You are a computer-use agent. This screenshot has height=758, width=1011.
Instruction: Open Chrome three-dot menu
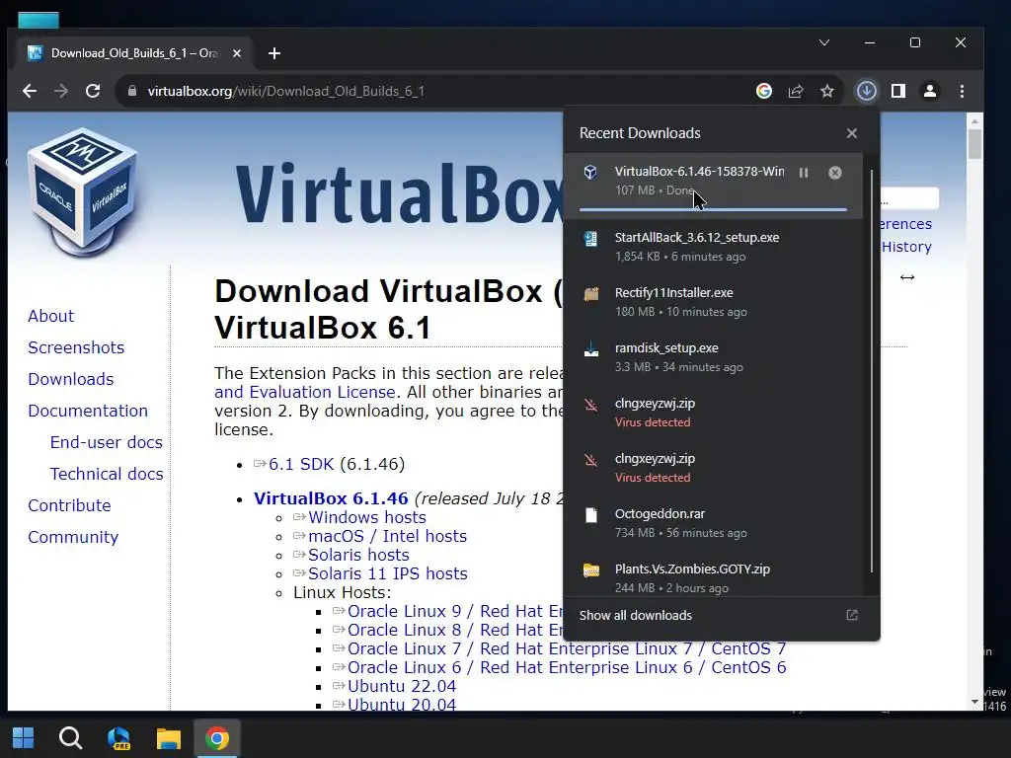pos(962,91)
